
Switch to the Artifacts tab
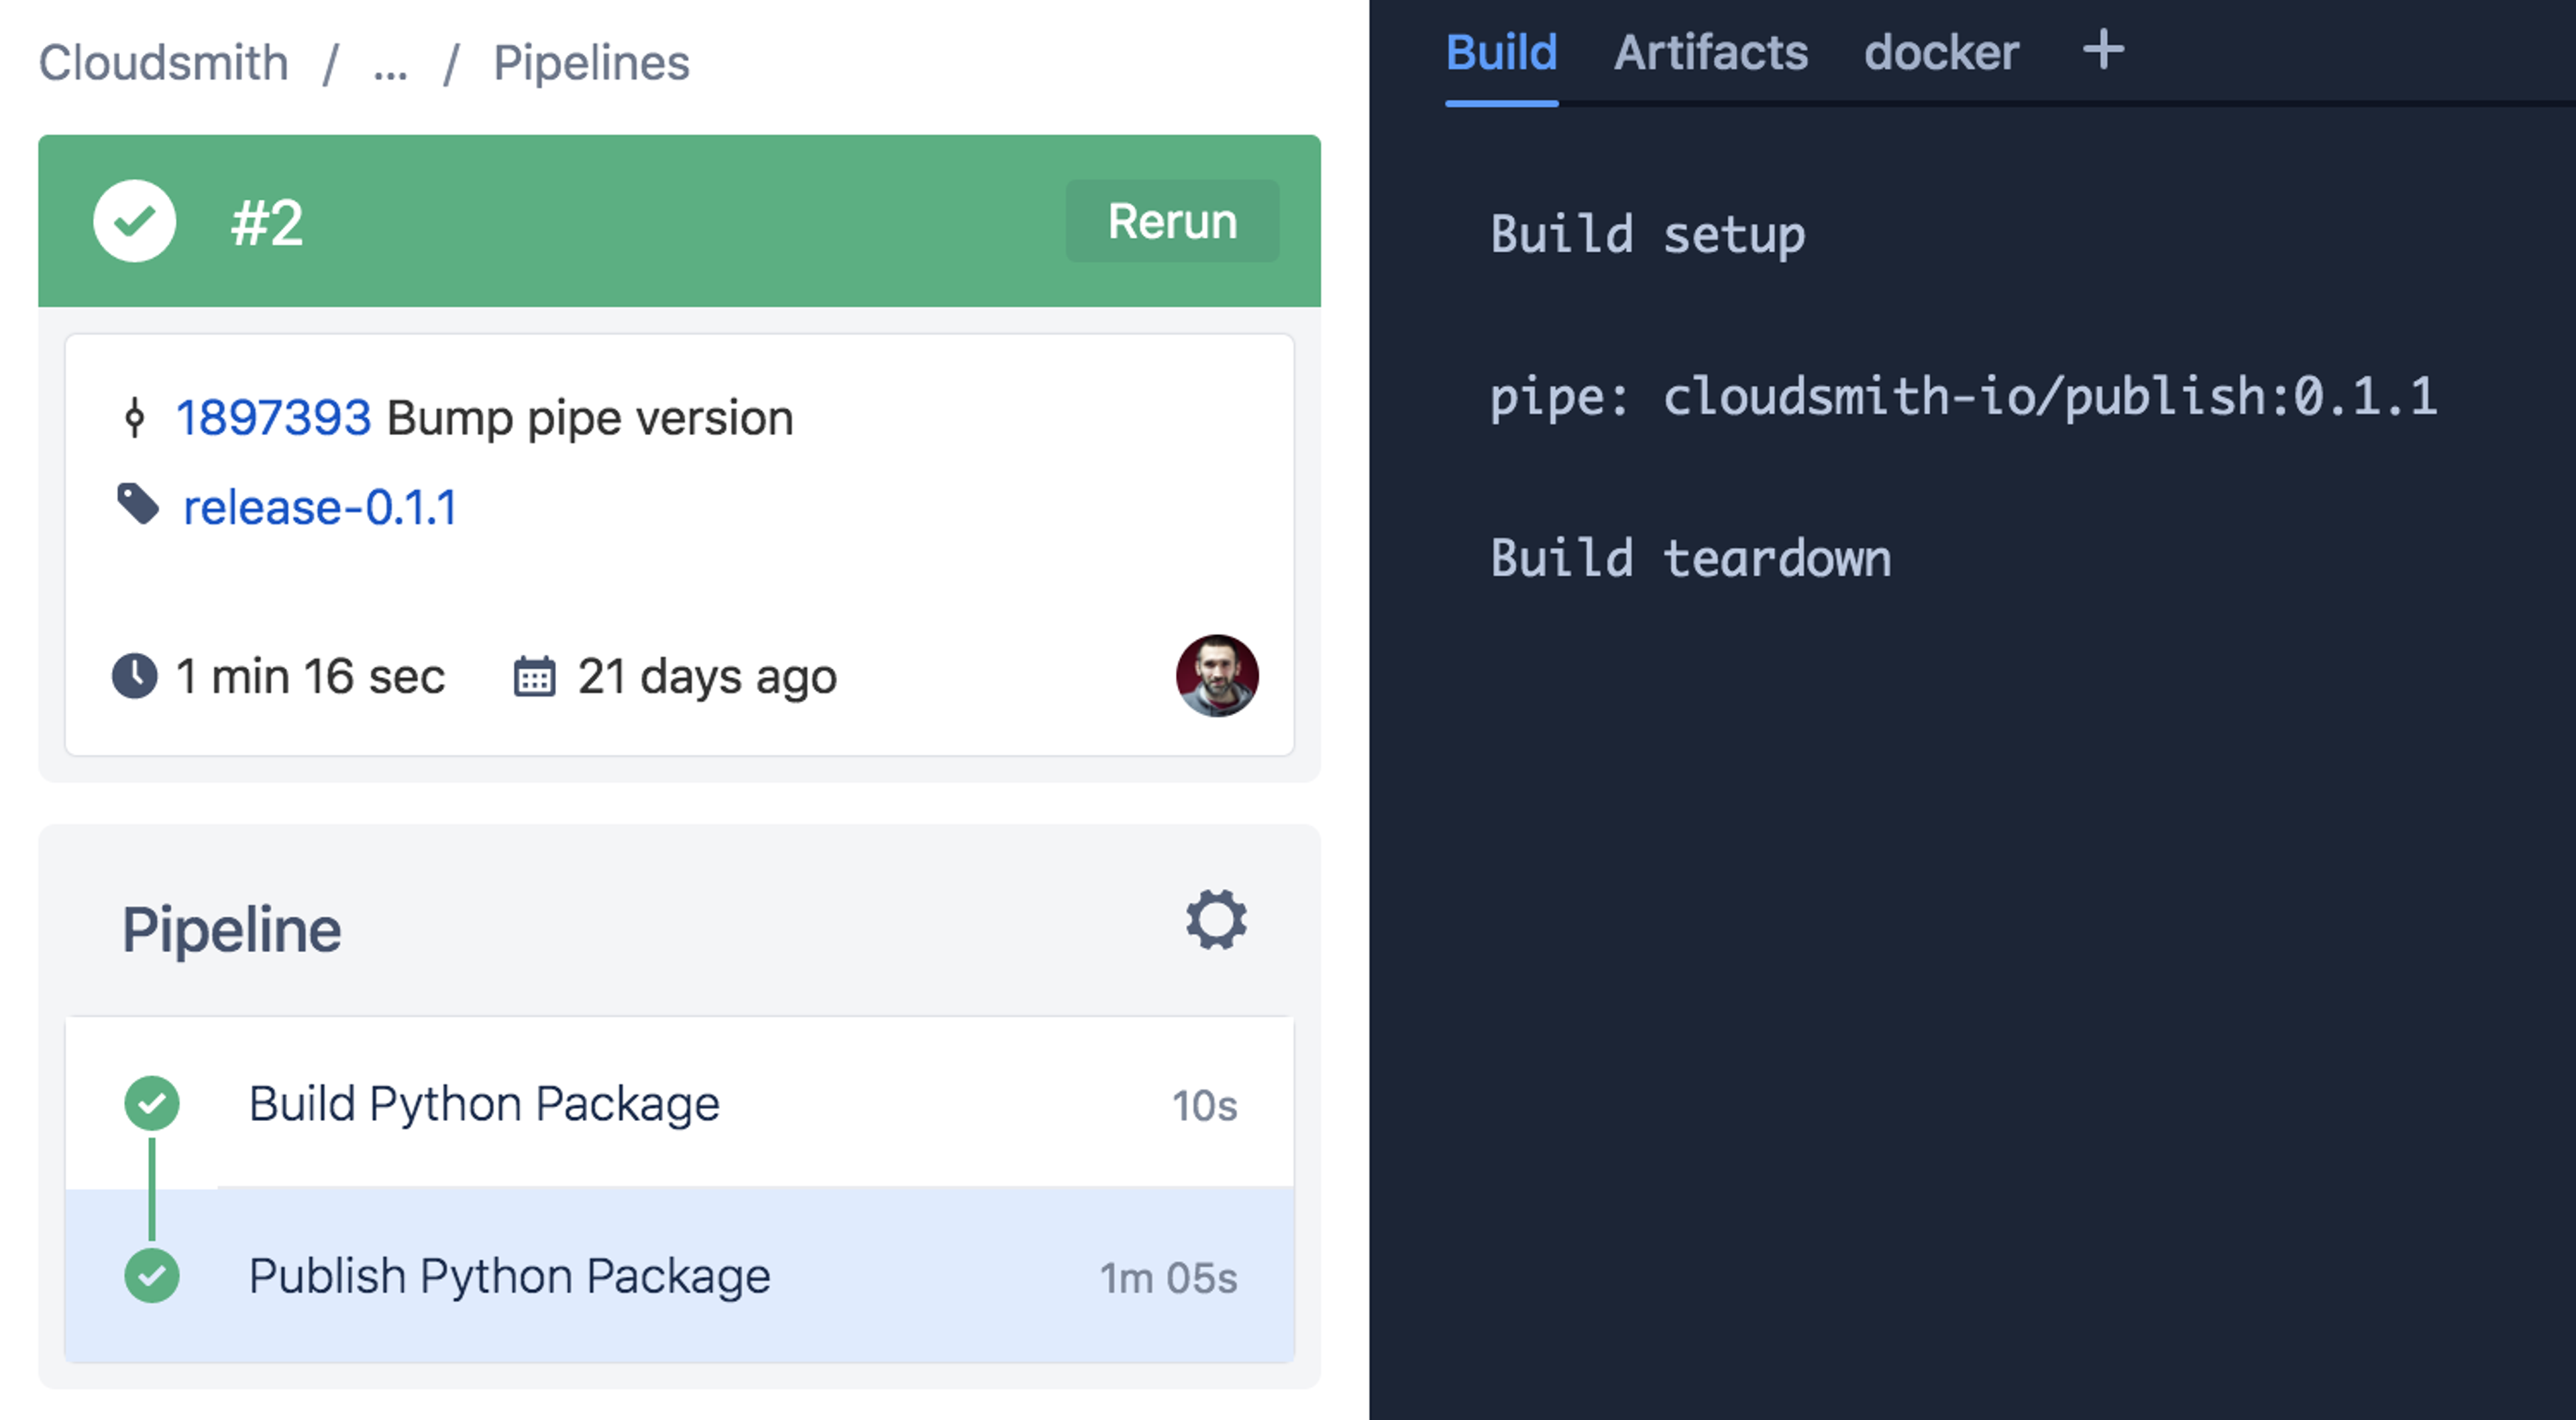(x=1710, y=52)
